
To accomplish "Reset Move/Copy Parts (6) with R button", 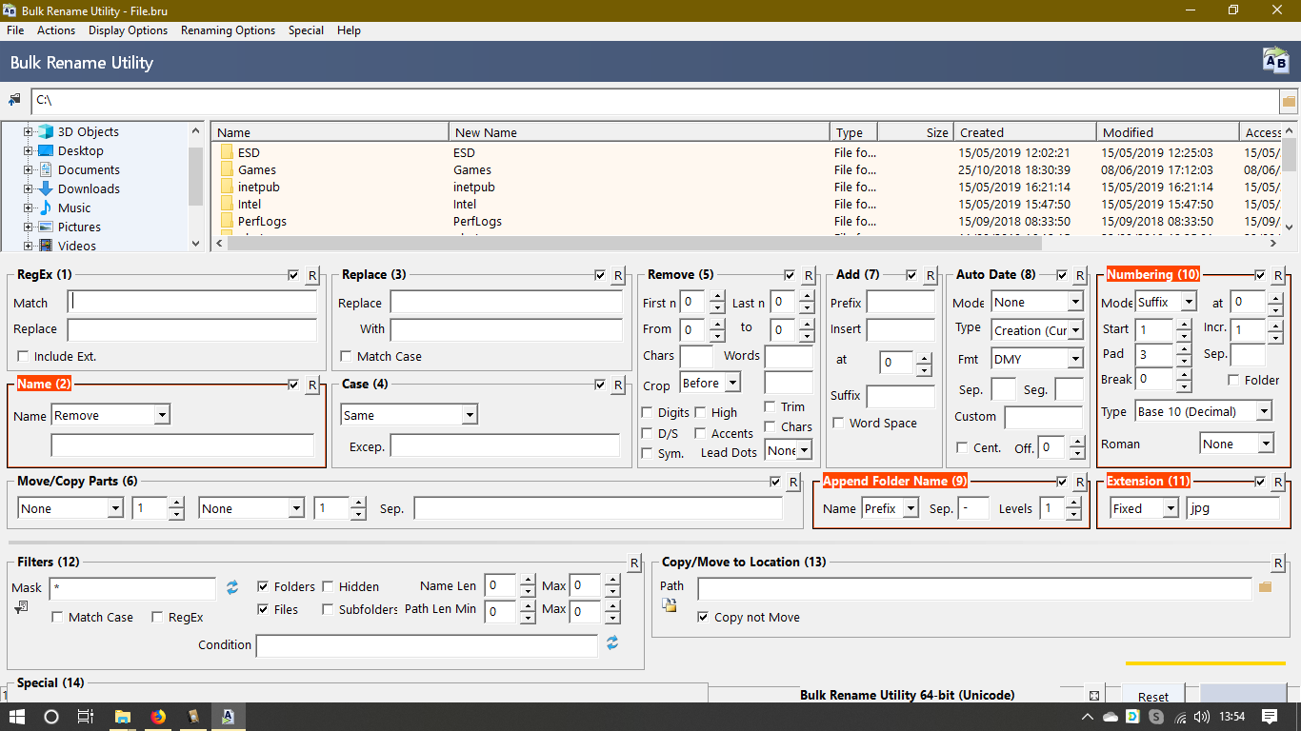I will pos(792,483).
